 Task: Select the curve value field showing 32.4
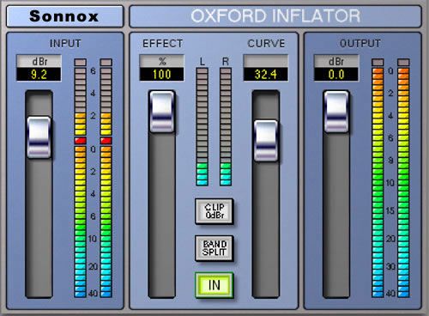(266, 75)
